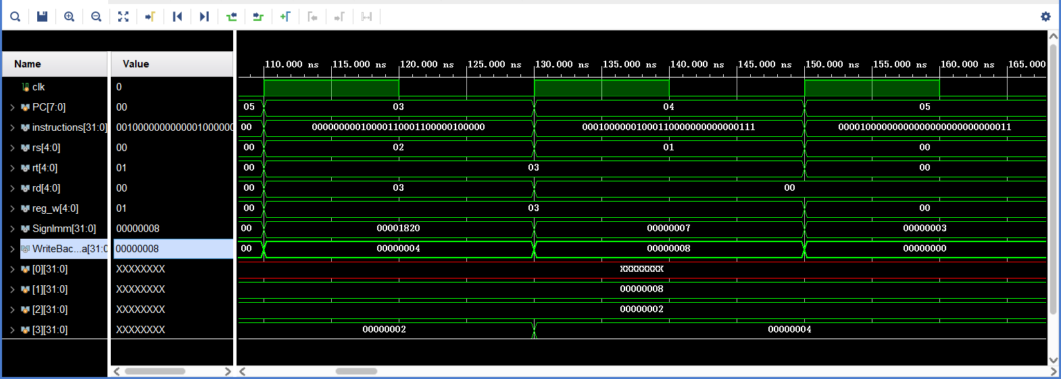Expand the rd[4:0] signal

pos(12,188)
